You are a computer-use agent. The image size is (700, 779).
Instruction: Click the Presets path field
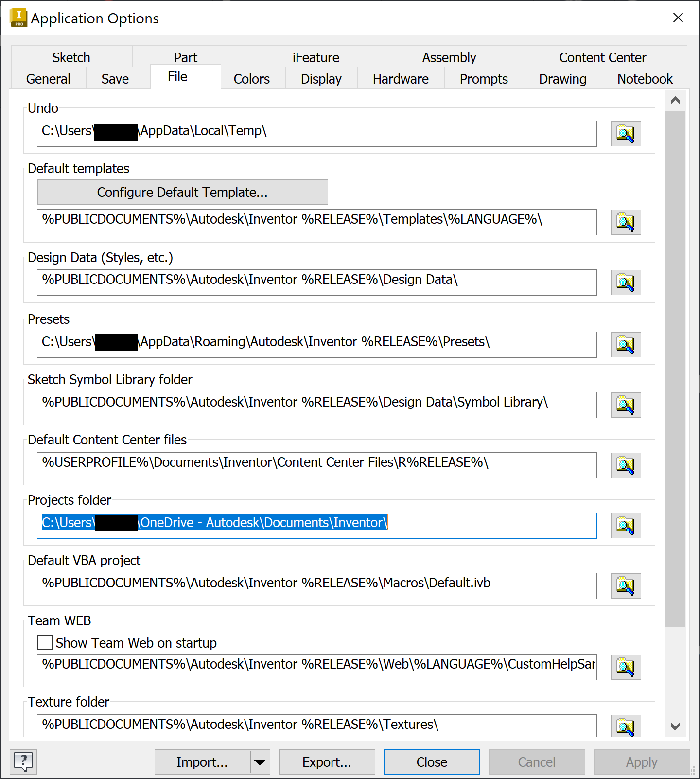317,345
